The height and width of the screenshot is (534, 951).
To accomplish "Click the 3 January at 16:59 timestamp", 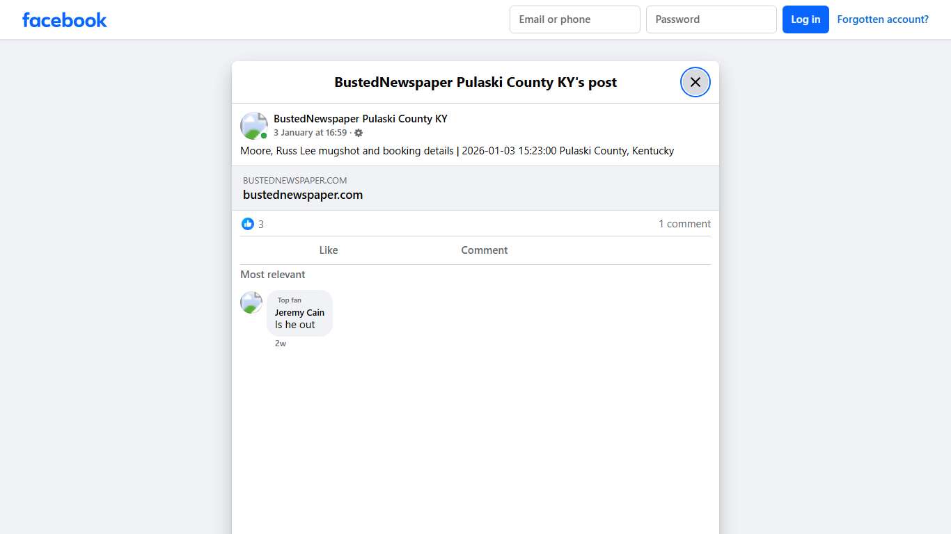I will (310, 133).
